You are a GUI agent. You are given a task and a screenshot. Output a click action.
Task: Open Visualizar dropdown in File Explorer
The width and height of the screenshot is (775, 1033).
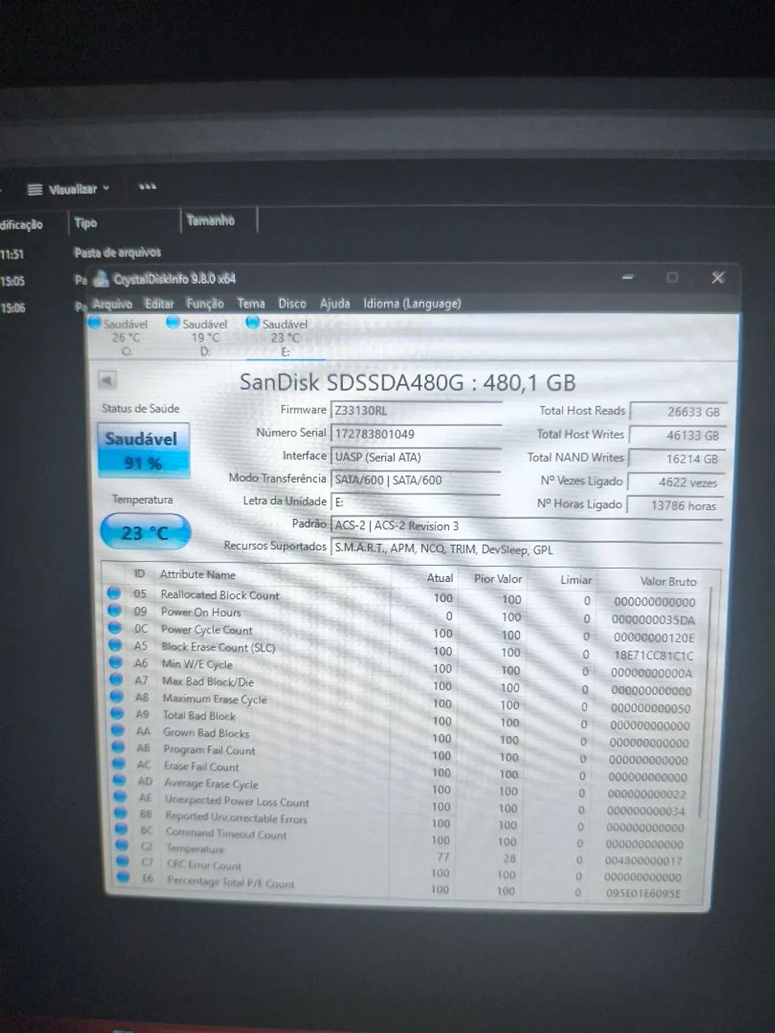click(68, 190)
